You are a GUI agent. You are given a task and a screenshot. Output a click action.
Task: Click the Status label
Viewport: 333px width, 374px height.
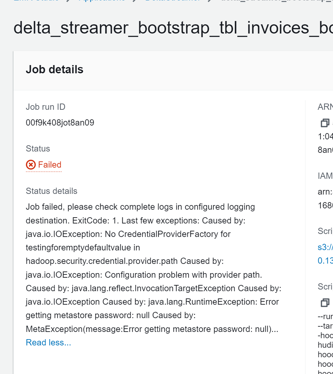(38, 149)
